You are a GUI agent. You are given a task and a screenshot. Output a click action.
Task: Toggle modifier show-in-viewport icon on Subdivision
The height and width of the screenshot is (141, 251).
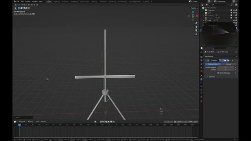225,61
